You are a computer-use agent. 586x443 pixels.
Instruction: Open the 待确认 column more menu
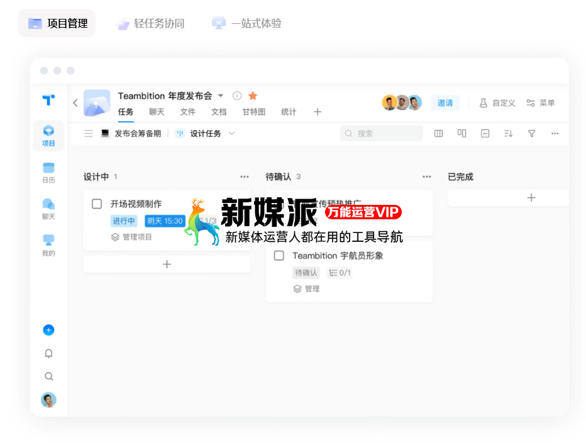click(x=427, y=177)
